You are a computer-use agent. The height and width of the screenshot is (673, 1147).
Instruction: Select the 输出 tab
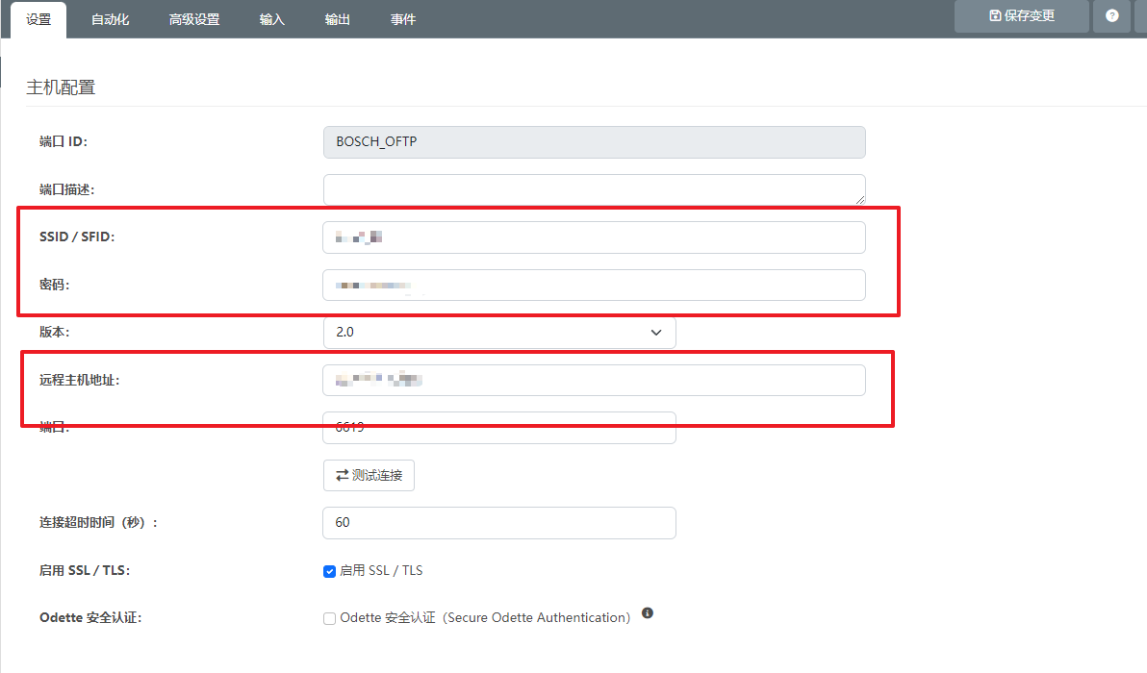[x=338, y=19]
